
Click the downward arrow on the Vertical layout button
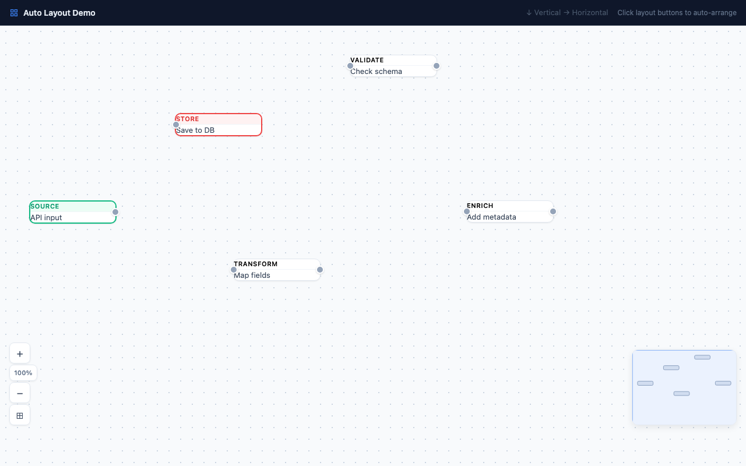point(528,12)
